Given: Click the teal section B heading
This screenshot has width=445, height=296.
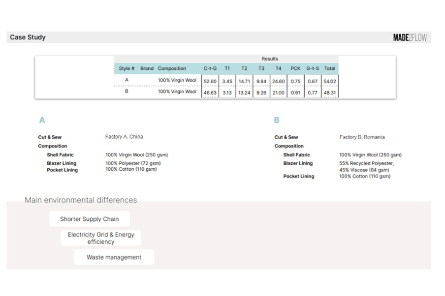Looking at the screenshot, I should (x=277, y=120).
